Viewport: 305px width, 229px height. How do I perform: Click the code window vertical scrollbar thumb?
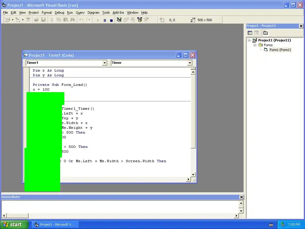[x=193, y=111]
